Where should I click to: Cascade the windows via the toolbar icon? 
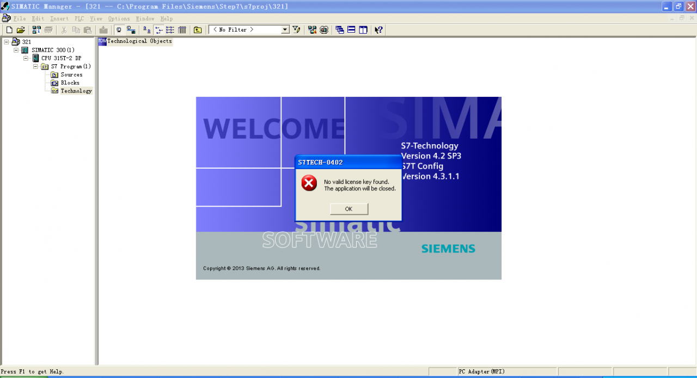tap(340, 30)
